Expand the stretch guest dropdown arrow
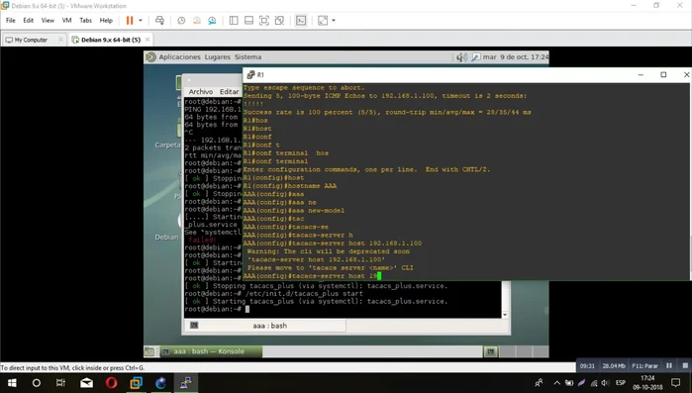 [x=334, y=20]
